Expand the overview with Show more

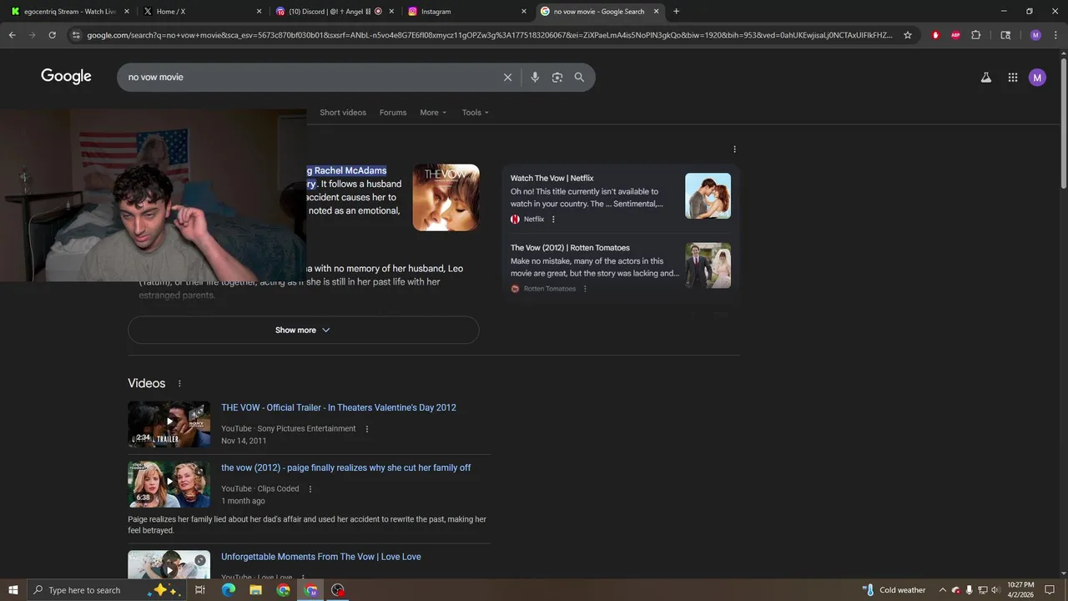tap(303, 330)
